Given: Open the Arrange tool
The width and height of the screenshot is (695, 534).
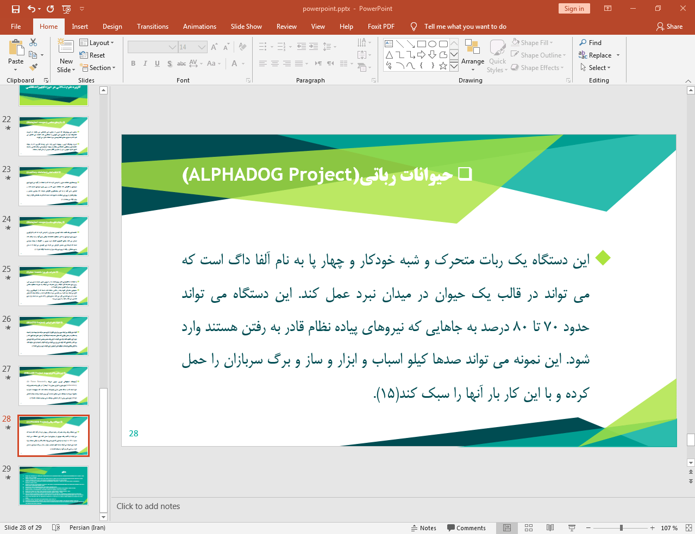Looking at the screenshot, I should (x=473, y=55).
